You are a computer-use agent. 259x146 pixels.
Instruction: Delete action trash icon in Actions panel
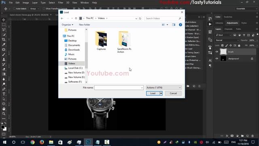[200, 86]
